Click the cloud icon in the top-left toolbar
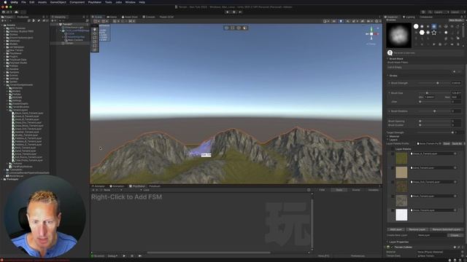 click(x=16, y=12)
